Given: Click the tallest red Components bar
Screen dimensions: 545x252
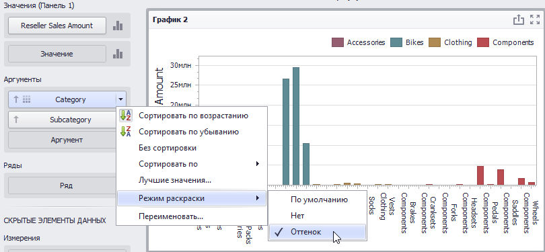Looking at the screenshot, I should pos(480,175).
